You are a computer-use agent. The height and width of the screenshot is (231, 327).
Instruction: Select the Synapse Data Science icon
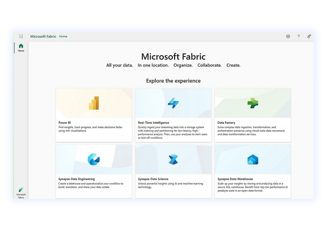point(173,159)
